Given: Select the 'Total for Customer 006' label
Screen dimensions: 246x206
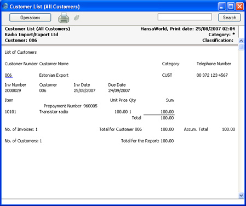Looking at the screenshot, I should 121,129.
